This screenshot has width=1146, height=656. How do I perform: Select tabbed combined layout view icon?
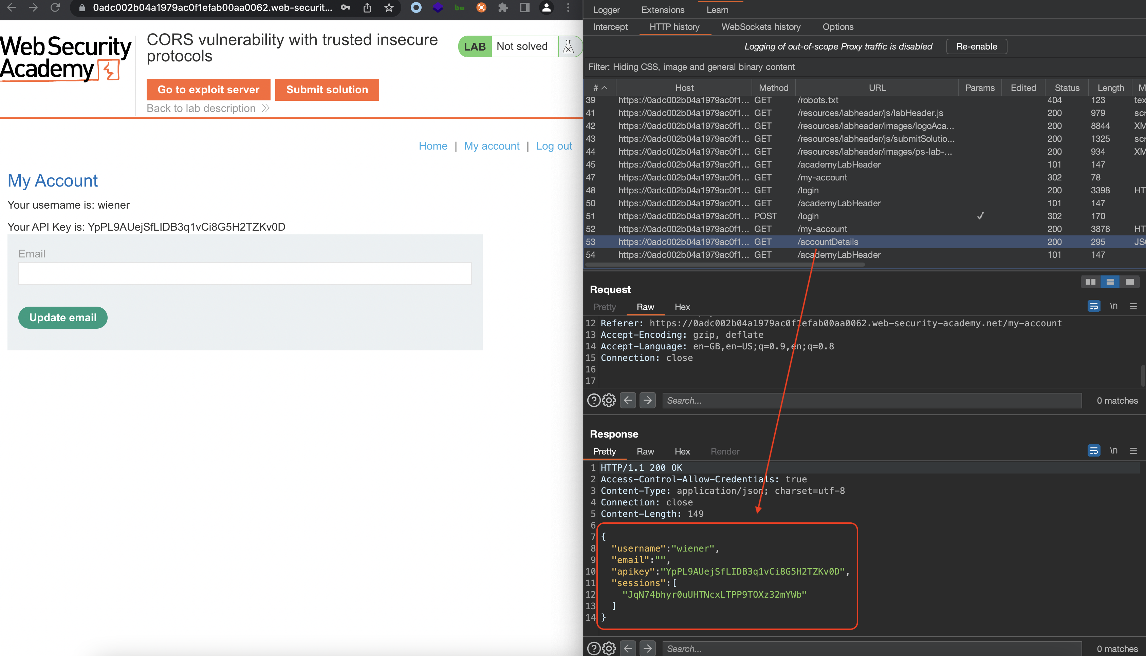1129,282
